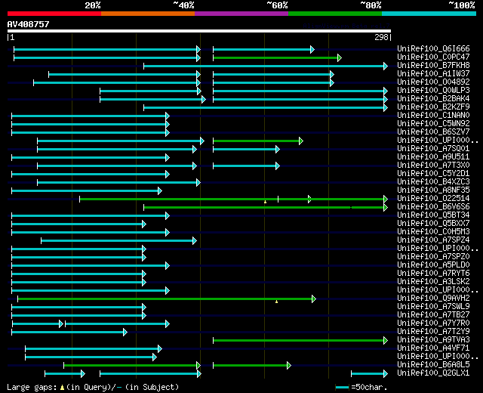This screenshot has width=483, height=393.
Task: Click the cyan alignment bar in A8NF35 row
Action: click(87, 190)
